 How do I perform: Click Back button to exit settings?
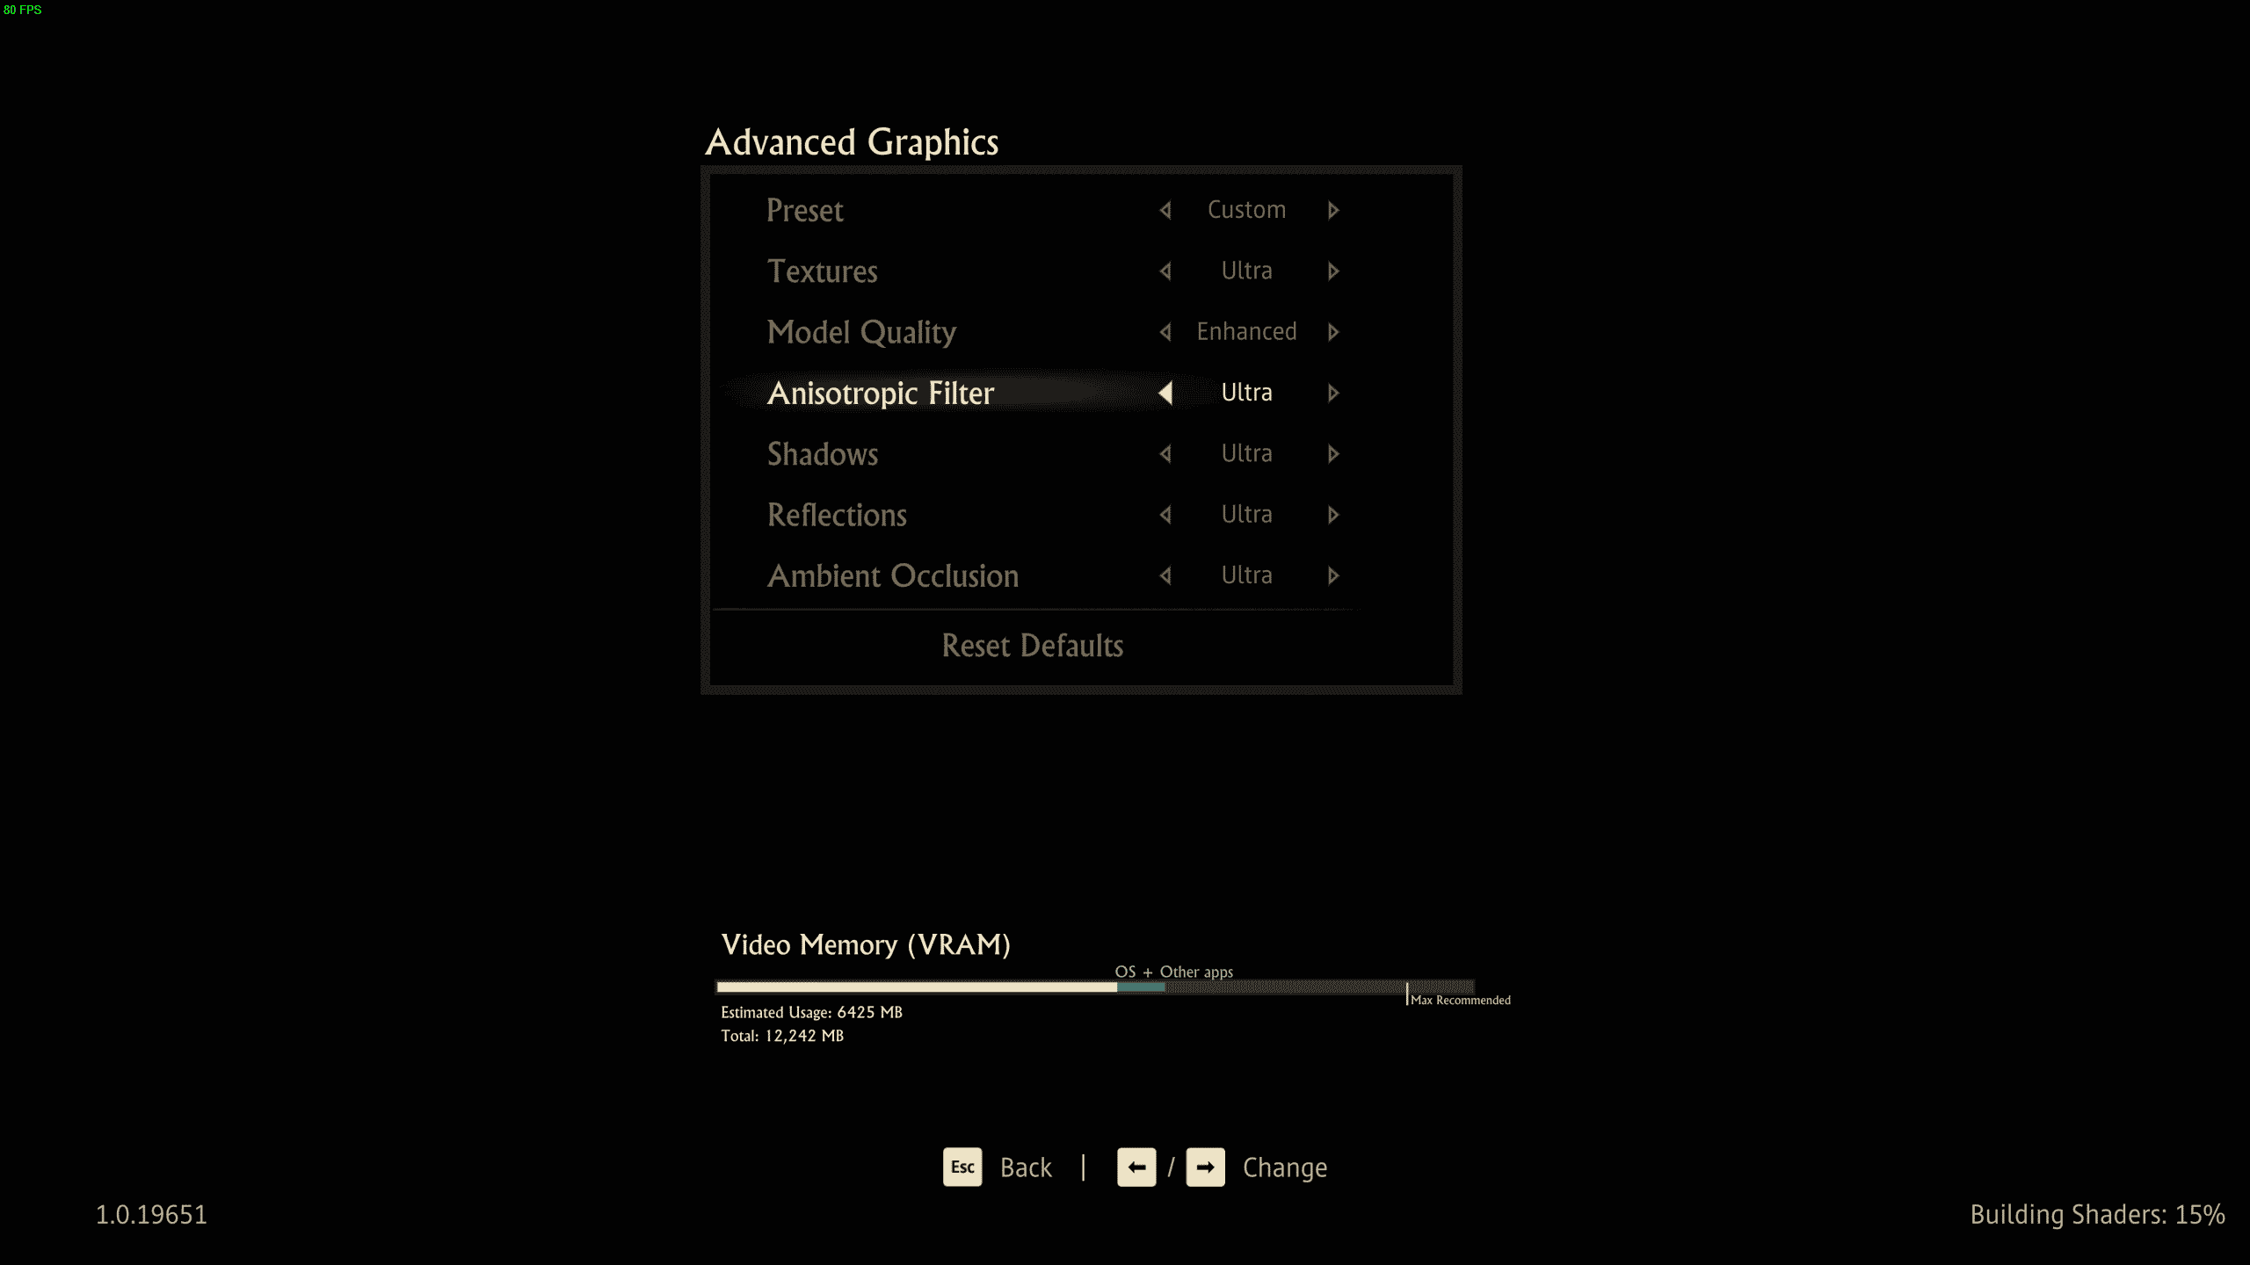[1001, 1166]
